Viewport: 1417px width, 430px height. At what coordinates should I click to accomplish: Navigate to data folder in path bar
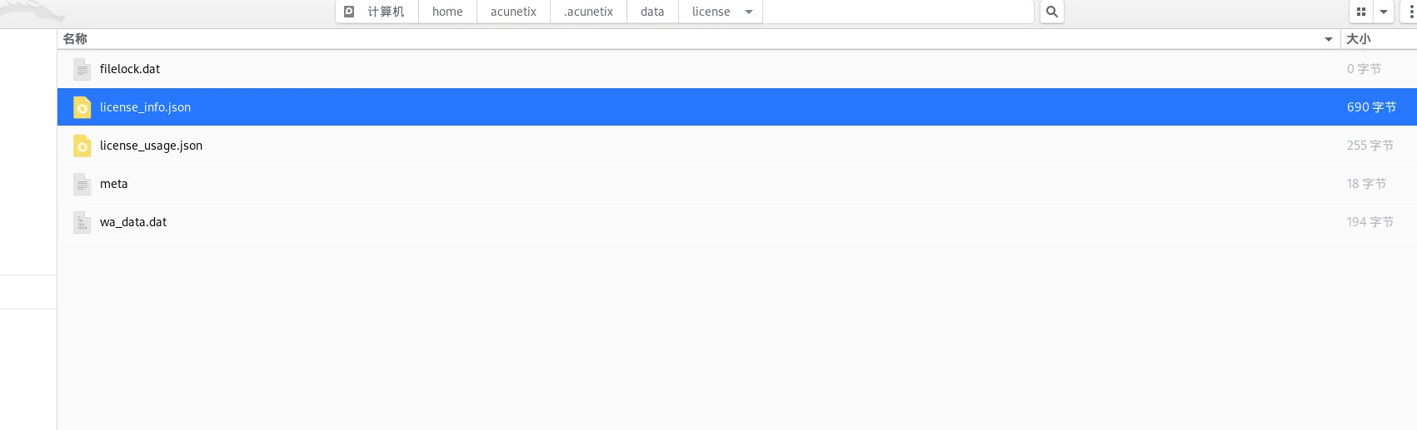tap(652, 12)
